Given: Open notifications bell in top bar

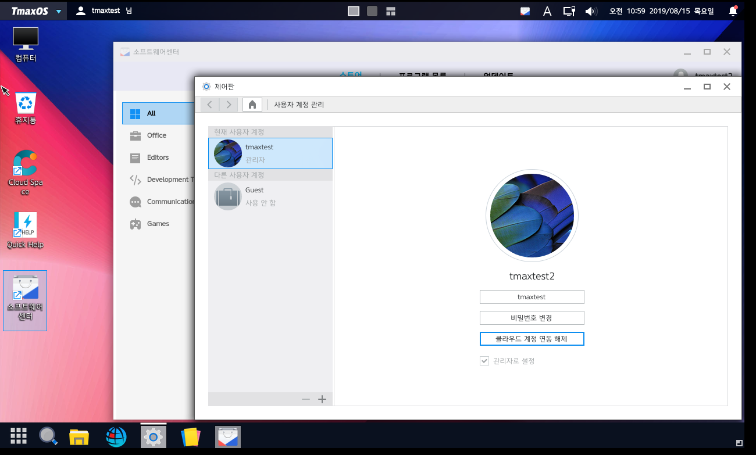Looking at the screenshot, I should point(733,11).
